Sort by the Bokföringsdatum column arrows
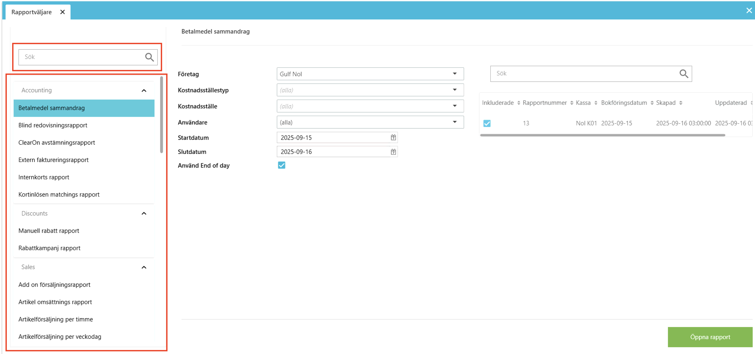The image size is (755, 354). pos(652,103)
